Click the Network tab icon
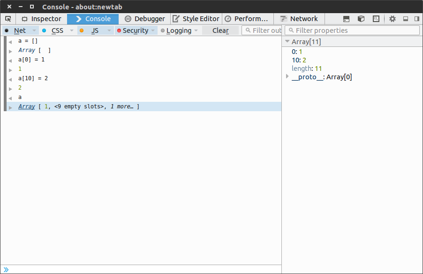This screenshot has height=274, width=423. click(283, 19)
